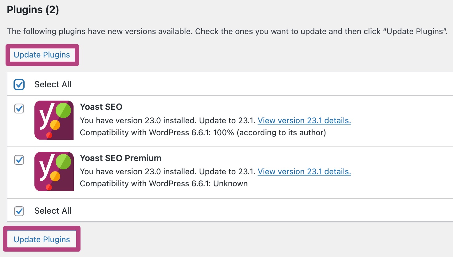Click the top Update Plugins button

[x=42, y=55]
